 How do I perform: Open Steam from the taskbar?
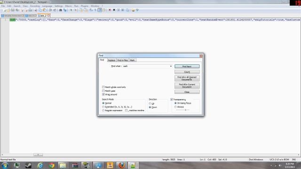pos(28,165)
